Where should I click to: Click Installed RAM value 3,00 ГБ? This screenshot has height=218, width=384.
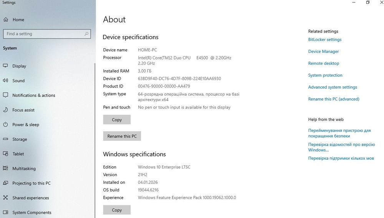point(144,71)
